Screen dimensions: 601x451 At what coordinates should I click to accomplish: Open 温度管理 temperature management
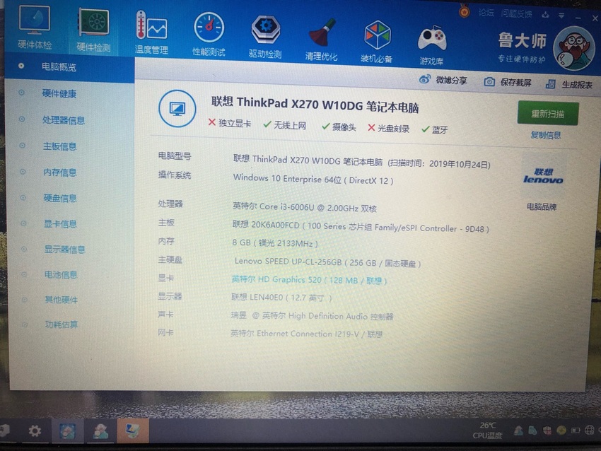point(151,33)
